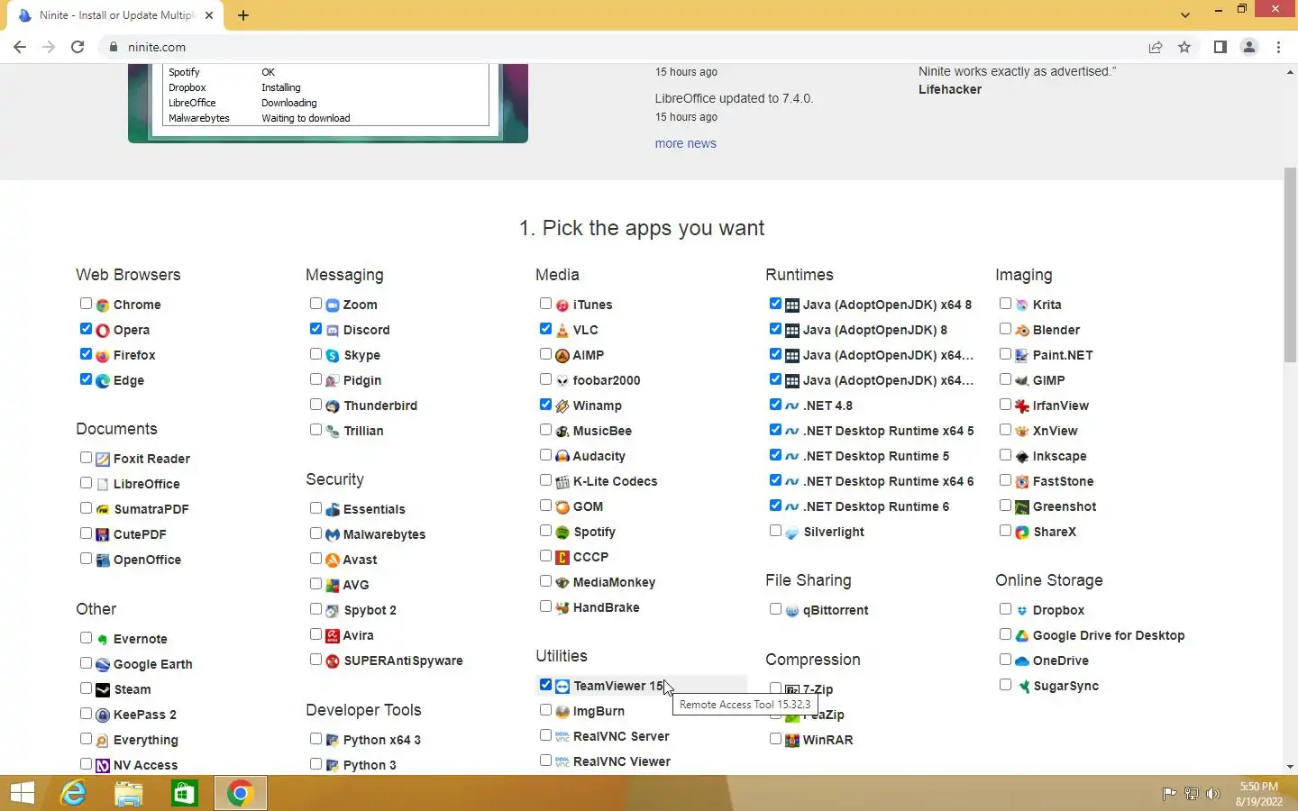The image size is (1298, 811).
Task: Open the user profile button
Action: pyautogui.click(x=1249, y=47)
